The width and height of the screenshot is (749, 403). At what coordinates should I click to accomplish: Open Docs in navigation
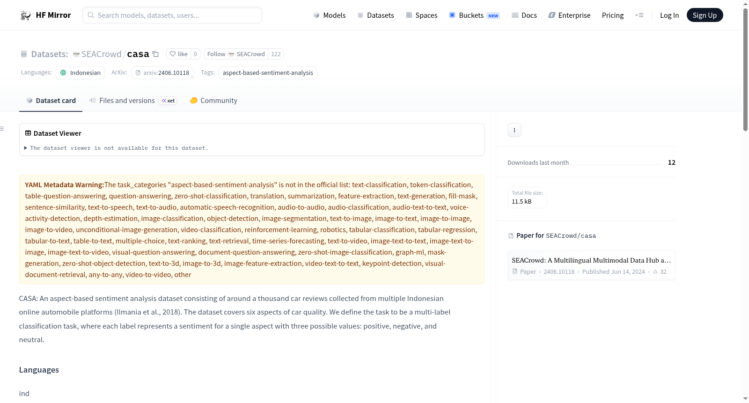524,15
